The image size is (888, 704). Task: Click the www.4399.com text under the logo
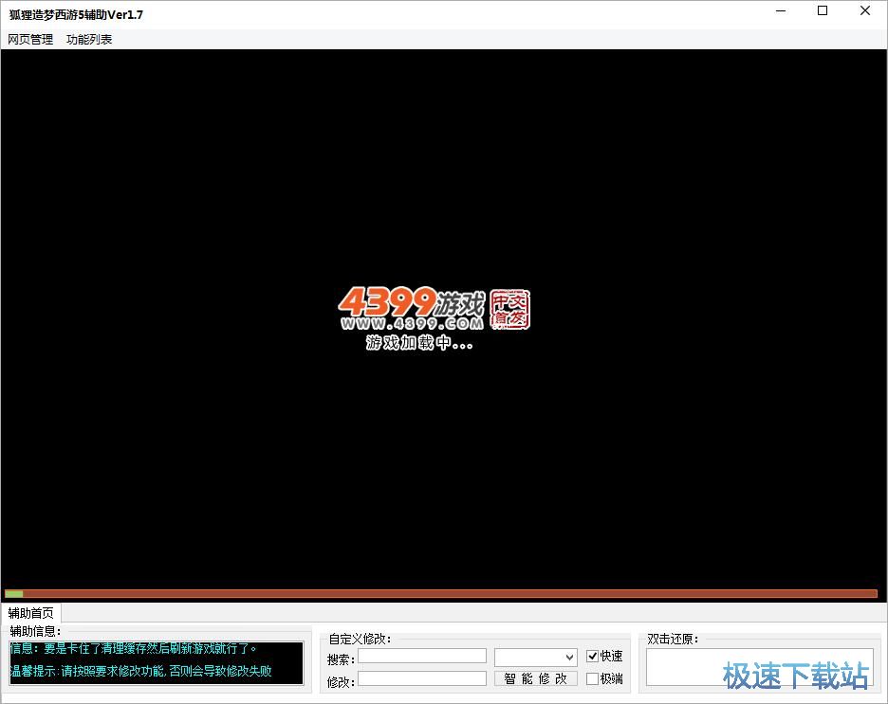[413, 324]
